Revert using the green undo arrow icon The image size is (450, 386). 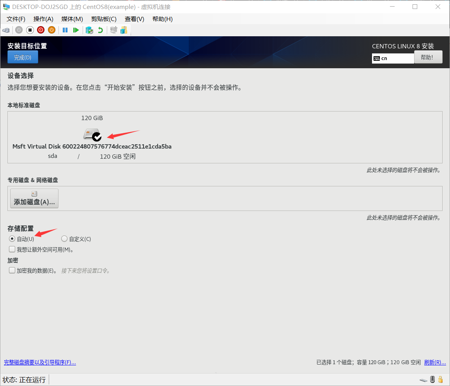point(100,30)
